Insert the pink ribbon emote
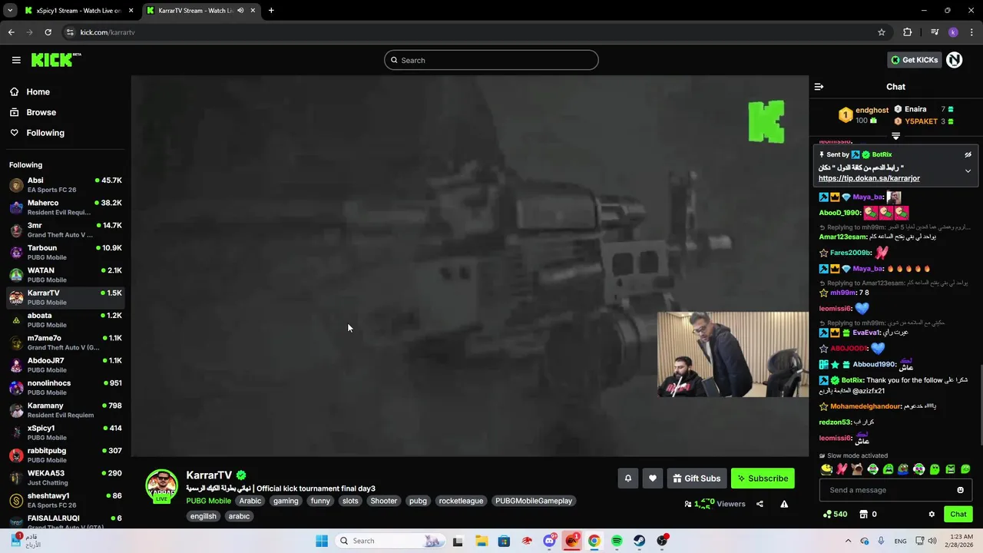 click(842, 469)
